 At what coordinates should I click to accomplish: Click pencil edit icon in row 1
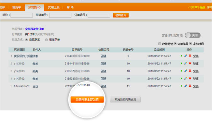(186, 56)
